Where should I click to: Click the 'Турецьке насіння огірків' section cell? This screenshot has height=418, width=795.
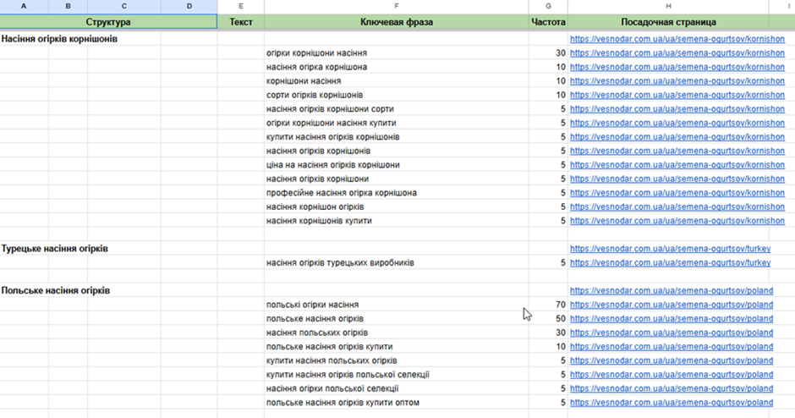pyautogui.click(x=55, y=249)
